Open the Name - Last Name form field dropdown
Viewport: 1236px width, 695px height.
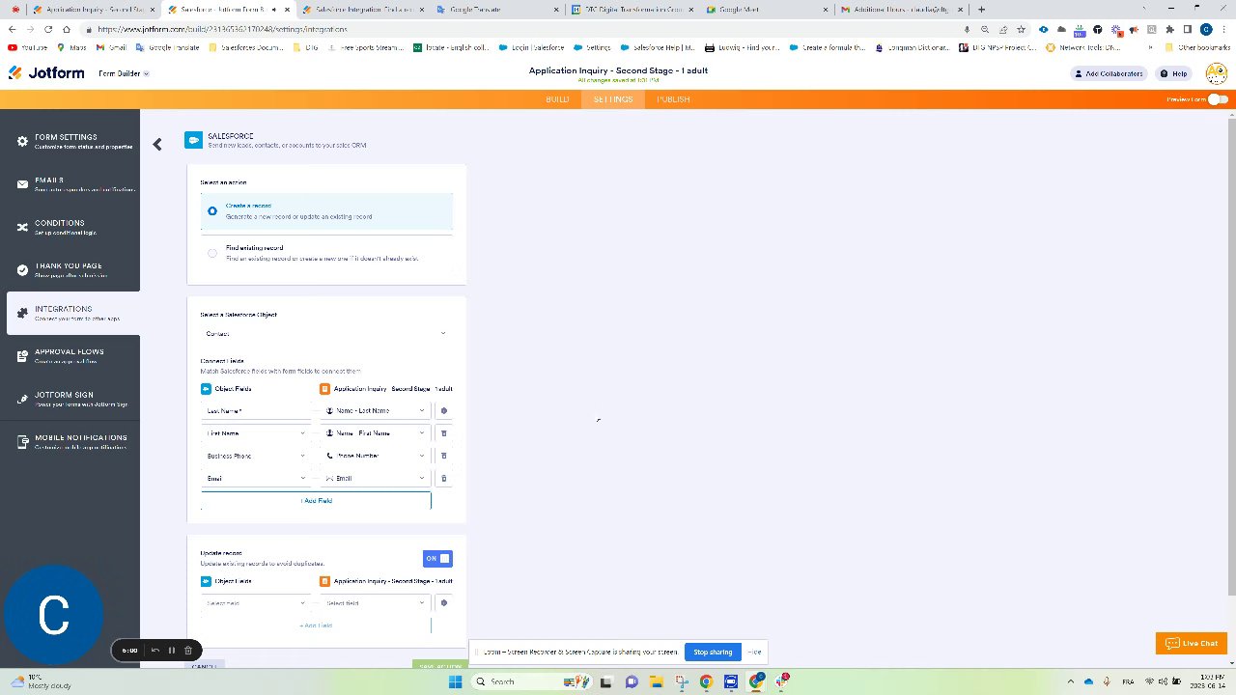[376, 410]
